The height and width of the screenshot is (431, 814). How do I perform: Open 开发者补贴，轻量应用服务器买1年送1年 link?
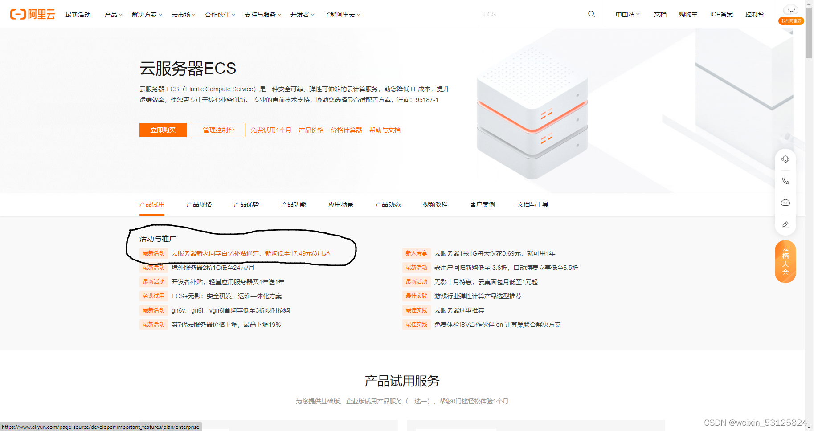click(228, 282)
